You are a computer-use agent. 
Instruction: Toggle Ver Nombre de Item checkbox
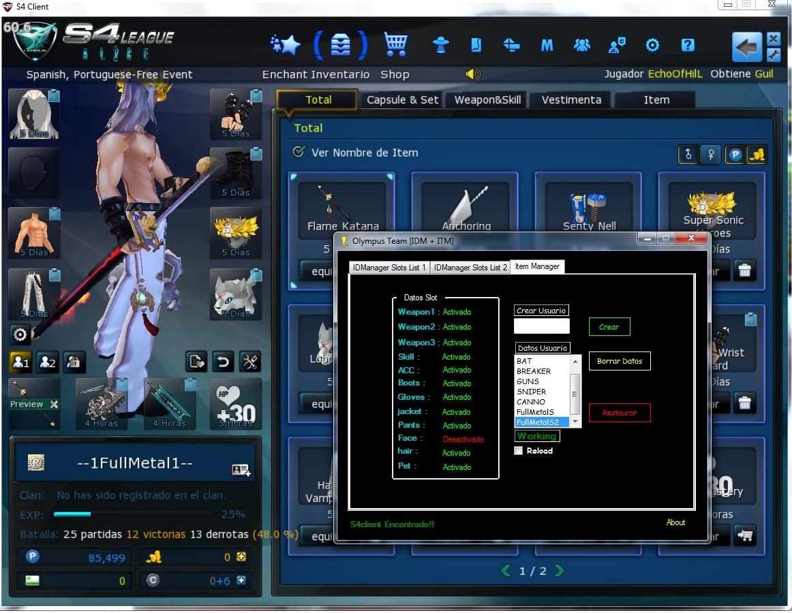click(x=299, y=151)
